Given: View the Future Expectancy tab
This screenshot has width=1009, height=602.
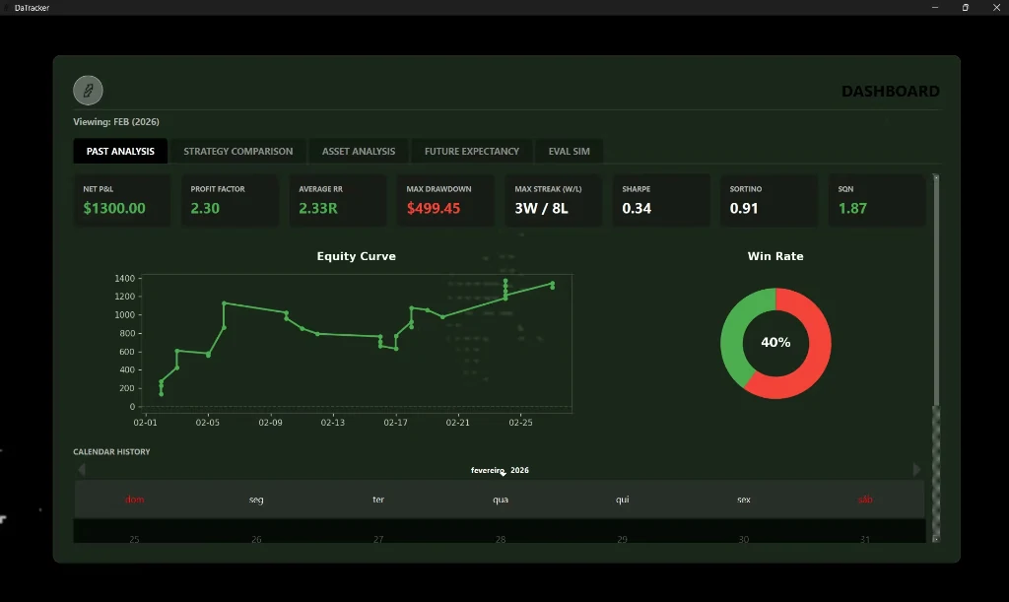Looking at the screenshot, I should coord(471,151).
